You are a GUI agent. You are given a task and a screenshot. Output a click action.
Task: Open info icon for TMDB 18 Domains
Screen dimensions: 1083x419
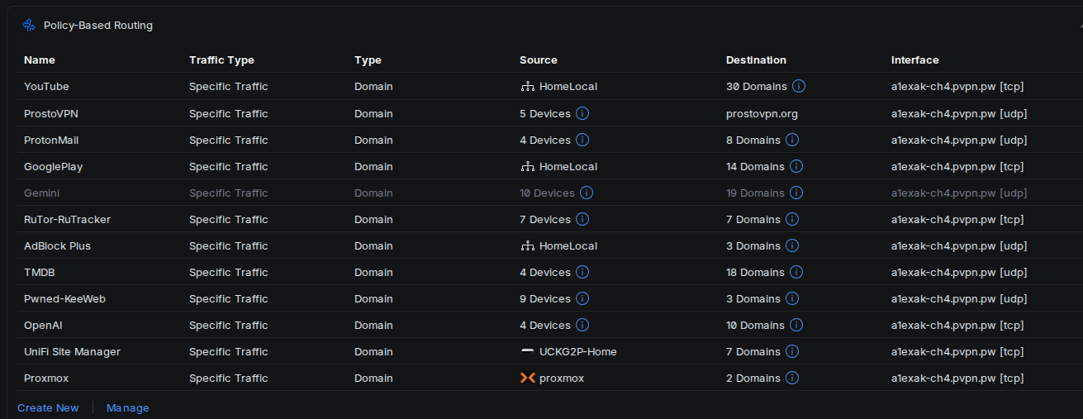pos(796,272)
